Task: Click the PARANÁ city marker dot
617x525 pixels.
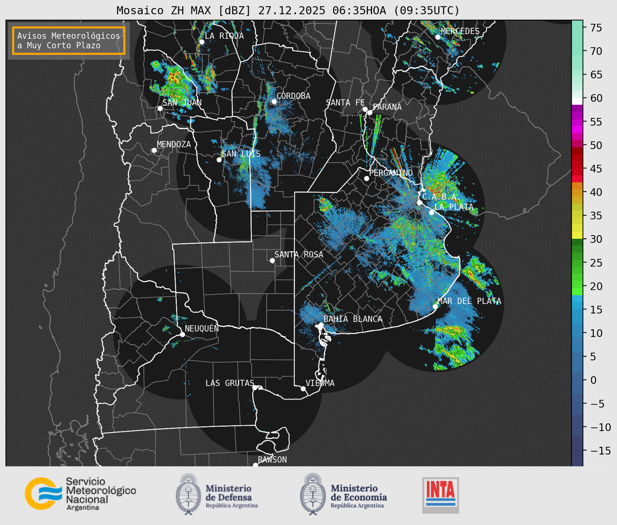Action: tap(370, 112)
